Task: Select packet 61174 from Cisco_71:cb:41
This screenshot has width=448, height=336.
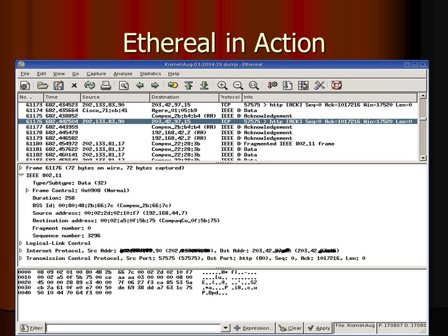Action: (217, 110)
